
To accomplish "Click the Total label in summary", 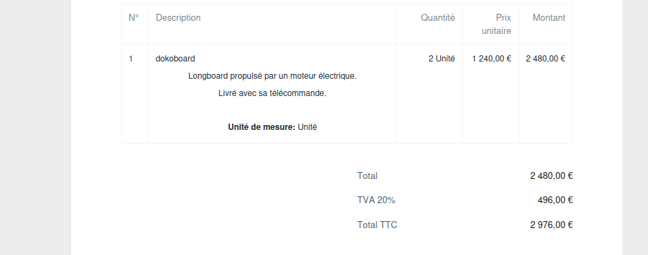I will pos(368,176).
